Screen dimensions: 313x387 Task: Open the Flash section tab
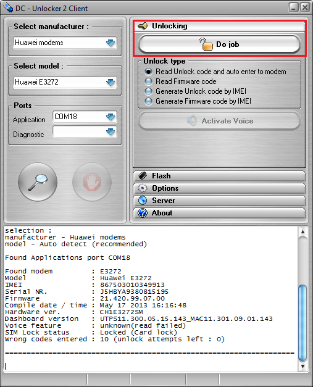(x=219, y=176)
